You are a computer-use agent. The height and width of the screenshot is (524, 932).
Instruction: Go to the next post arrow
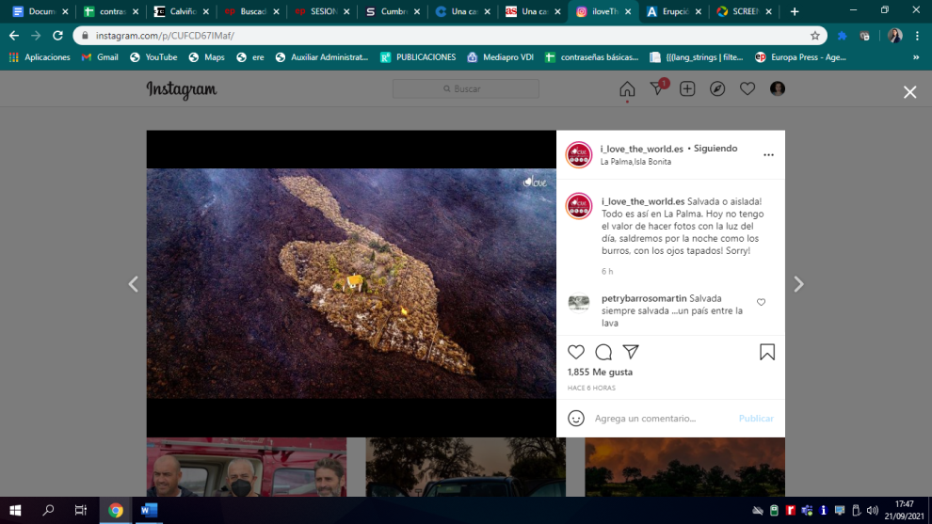[x=798, y=284]
